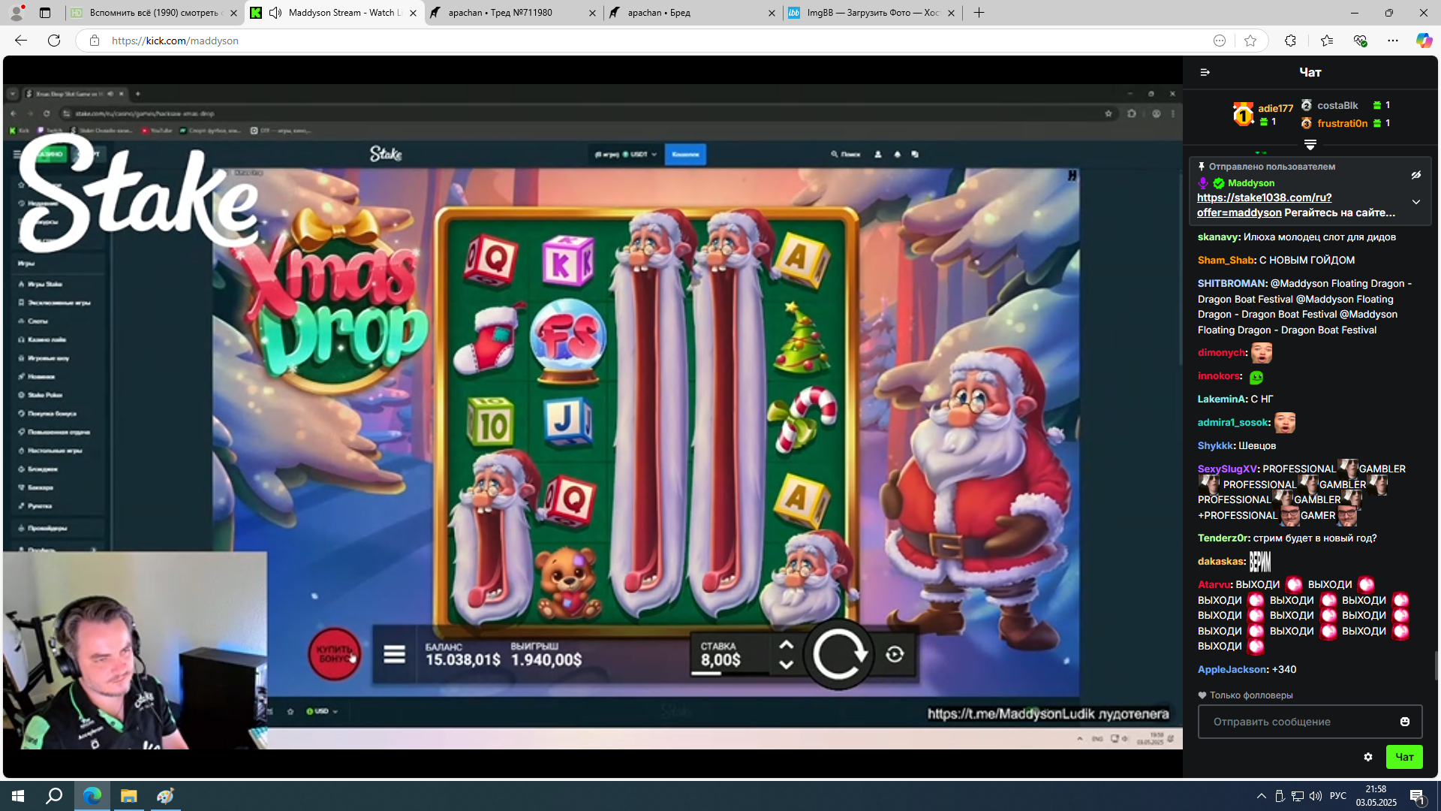Open the Windows Start menu

pos(18,796)
